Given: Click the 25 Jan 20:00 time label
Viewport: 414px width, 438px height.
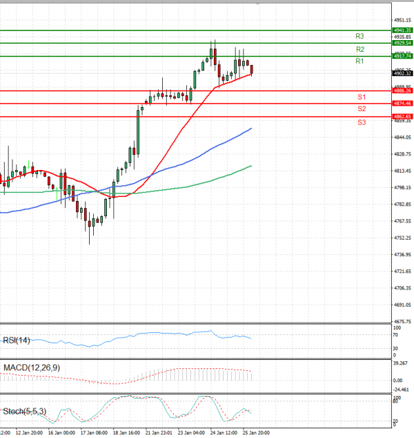Looking at the screenshot, I should (x=256, y=432).
